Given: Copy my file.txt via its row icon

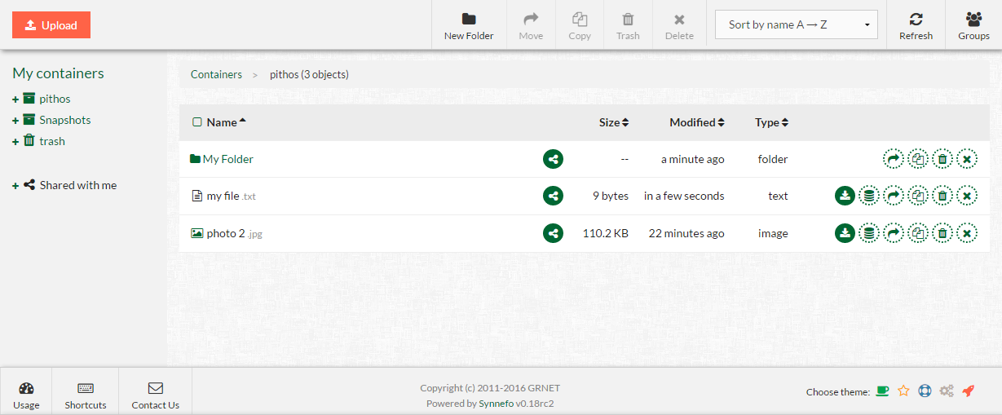Looking at the screenshot, I should coord(918,196).
